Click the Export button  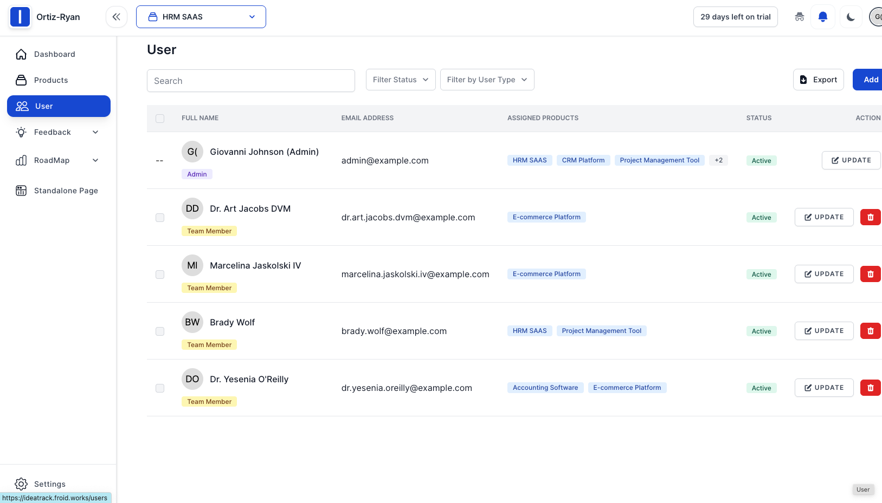coord(818,80)
